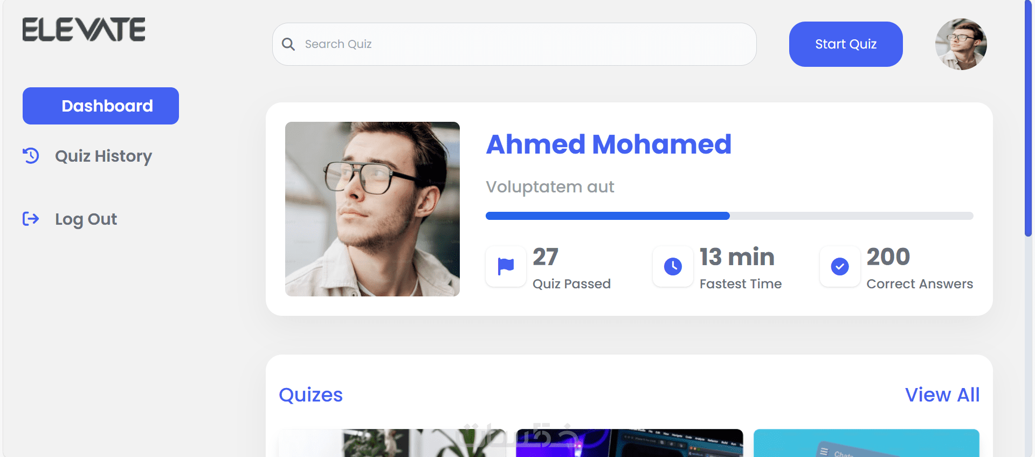This screenshot has width=1035, height=457.
Task: Open the Dashboard menu item
Action: coord(101,106)
